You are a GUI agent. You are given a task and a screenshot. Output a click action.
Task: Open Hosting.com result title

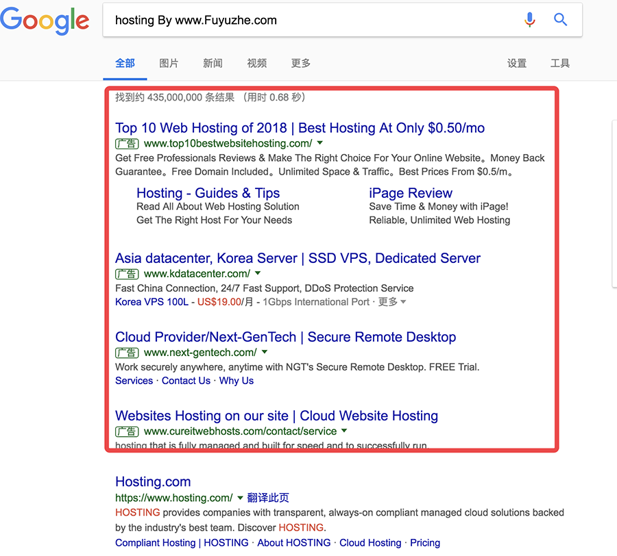[x=153, y=482]
